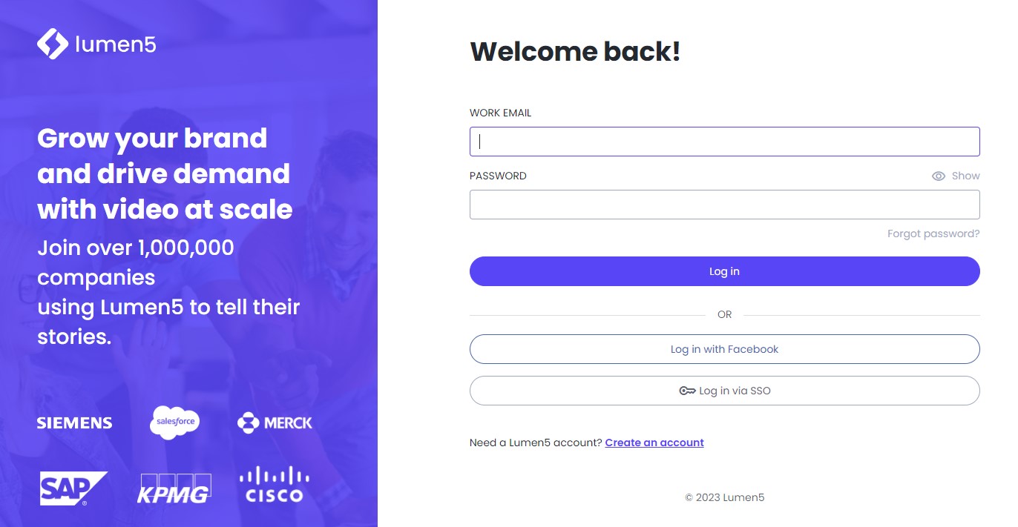
Task: Click the Salesforce cloud logo
Action: [174, 422]
